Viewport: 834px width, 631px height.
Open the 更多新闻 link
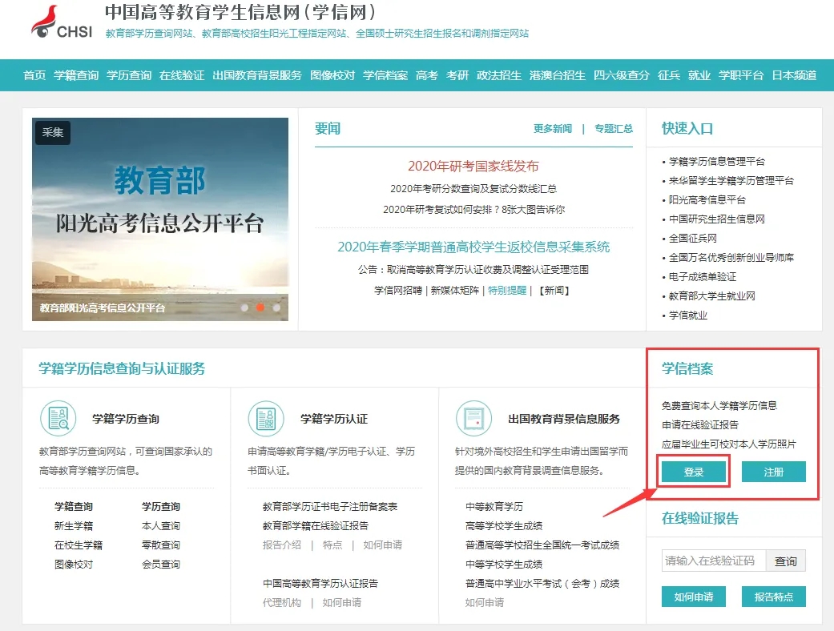coord(553,129)
